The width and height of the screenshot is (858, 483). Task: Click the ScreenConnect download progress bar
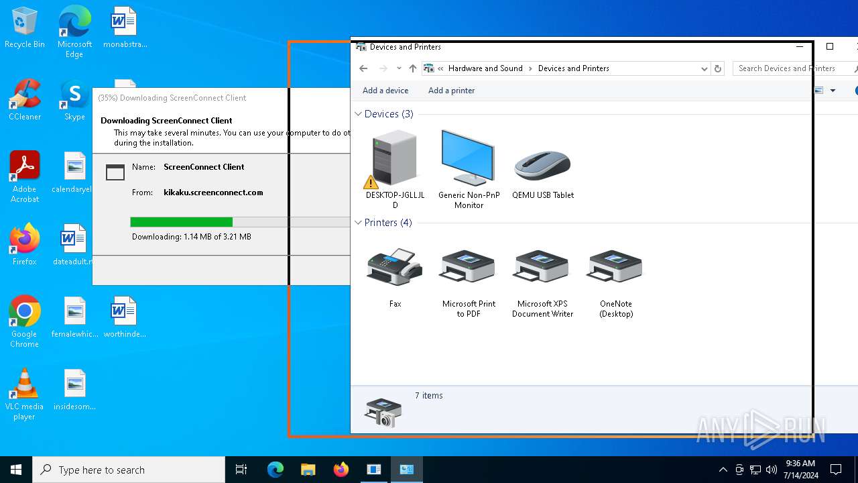[240, 222]
